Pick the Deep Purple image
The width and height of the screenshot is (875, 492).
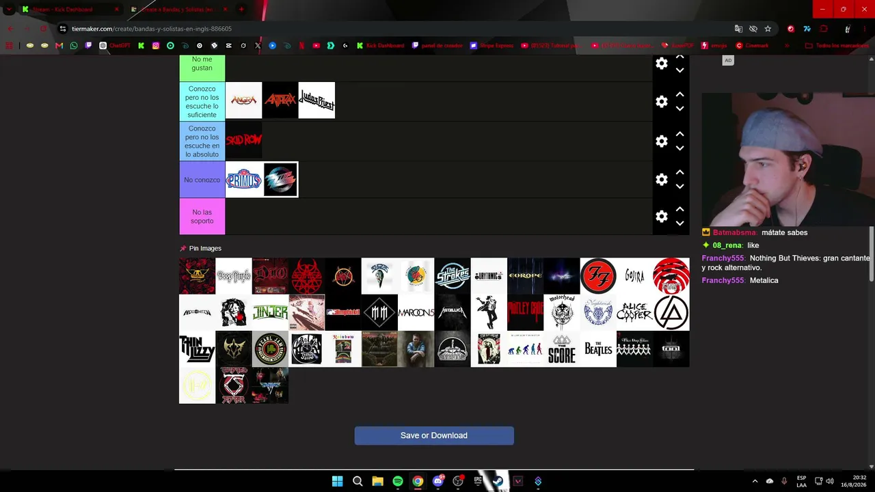coord(234,276)
